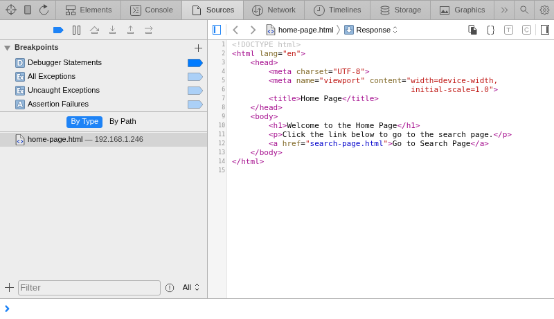
Task: Click the reload page icon
Action: (44, 10)
